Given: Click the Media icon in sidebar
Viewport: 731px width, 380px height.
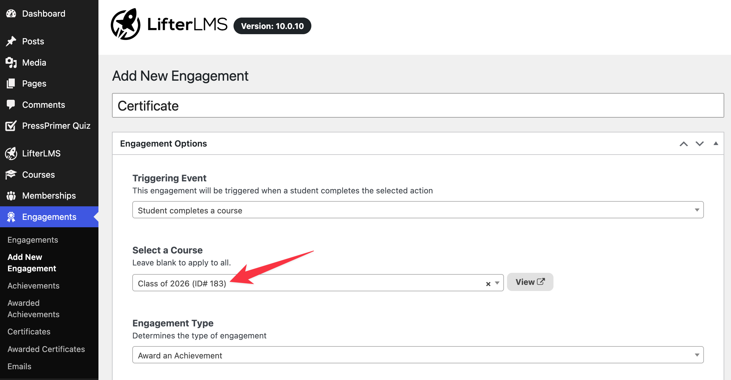Looking at the screenshot, I should click(11, 63).
